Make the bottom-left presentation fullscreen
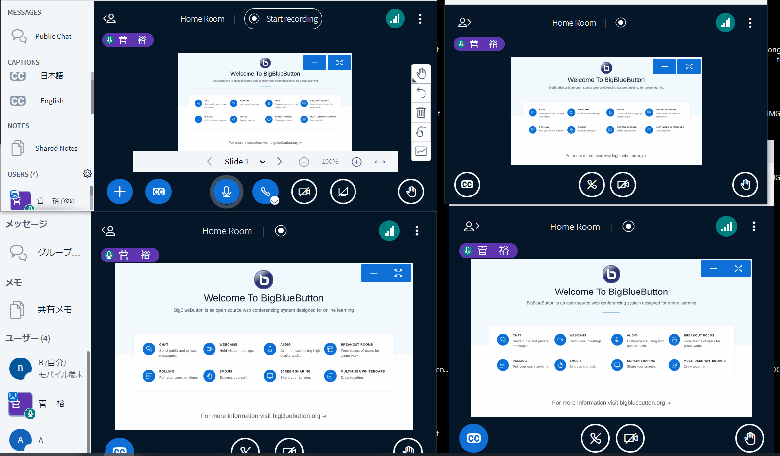 point(398,273)
